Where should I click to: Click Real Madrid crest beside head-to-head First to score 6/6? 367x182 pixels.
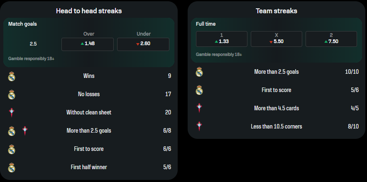point(12,149)
